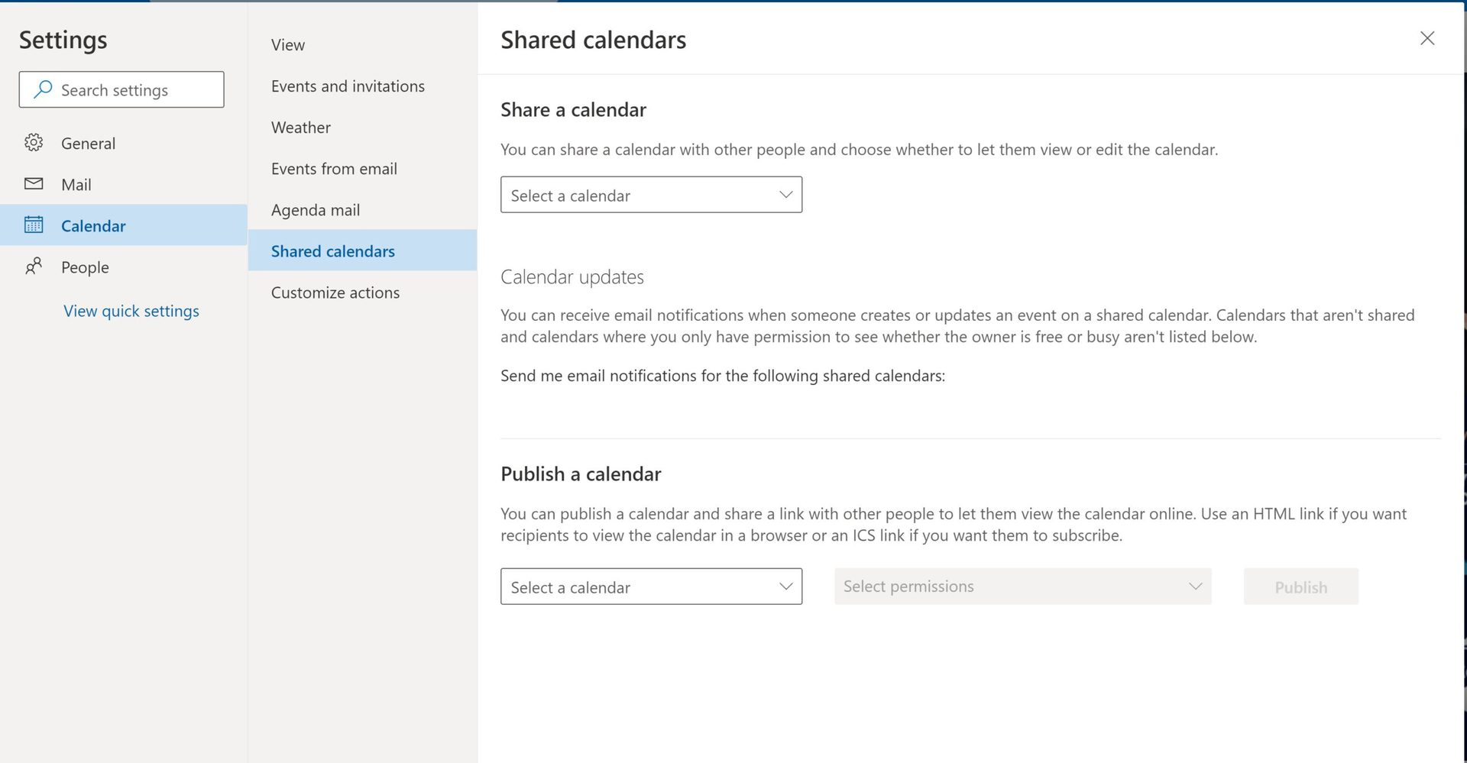Click the Calendar grid icon in sidebar
Viewport: 1467px width, 763px height.
click(x=34, y=225)
